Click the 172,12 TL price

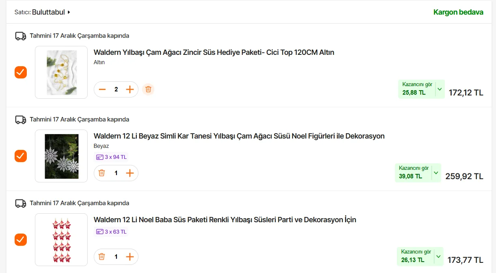coord(466,93)
